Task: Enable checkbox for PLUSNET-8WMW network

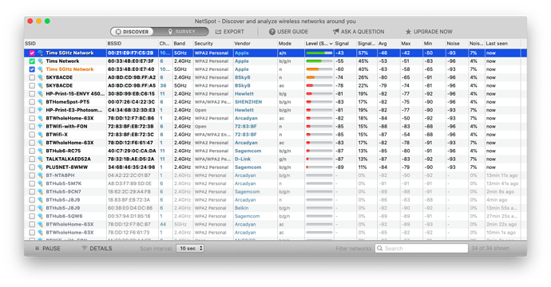Action: pyautogui.click(x=32, y=167)
